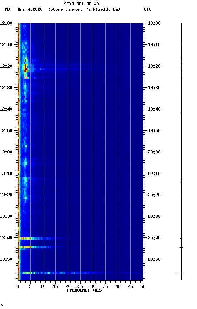Viewport: 197px width, 309px height.
Task: Click the 20:30 UTC time label
Action: coord(154,216)
